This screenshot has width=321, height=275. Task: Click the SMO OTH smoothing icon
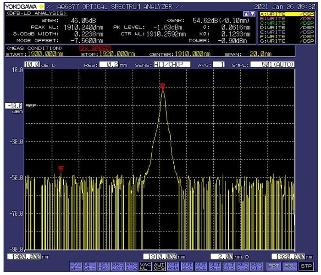click(256, 266)
